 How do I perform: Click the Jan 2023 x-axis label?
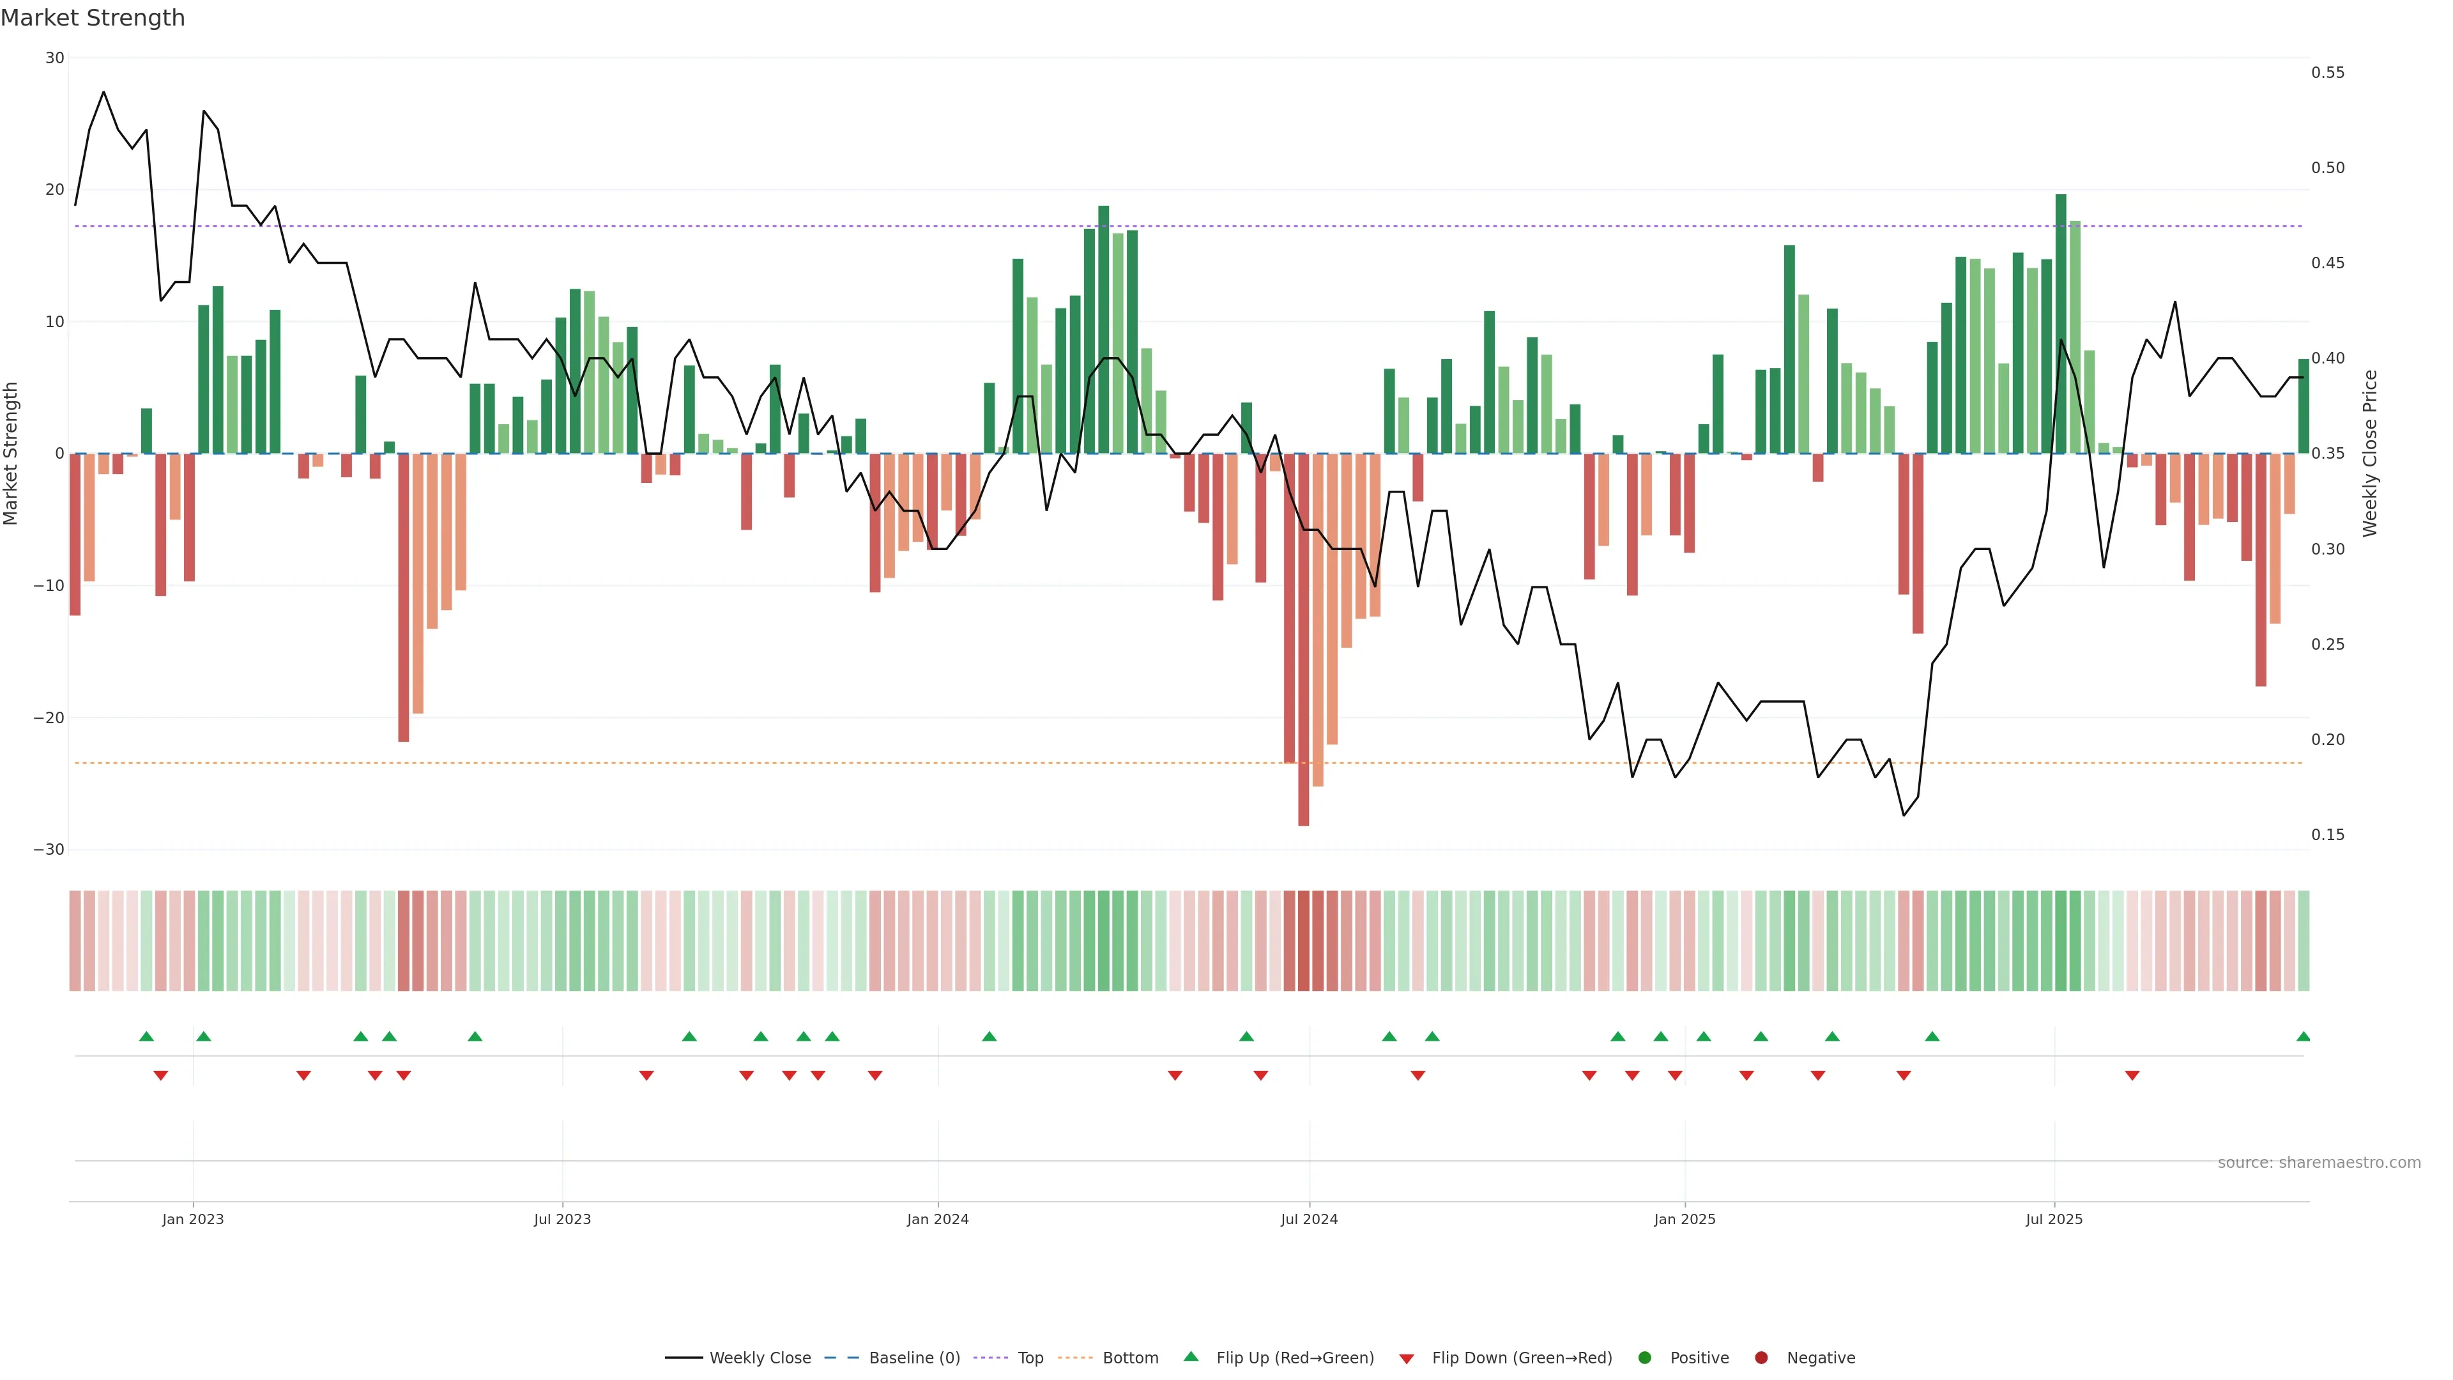[192, 1219]
